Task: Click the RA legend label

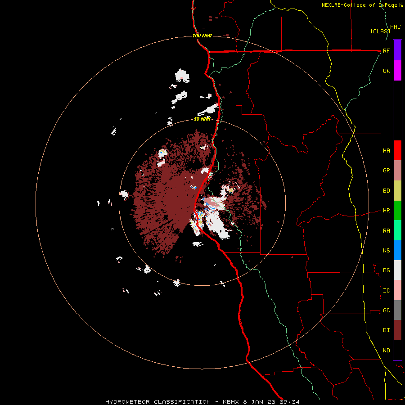Action: (386, 231)
